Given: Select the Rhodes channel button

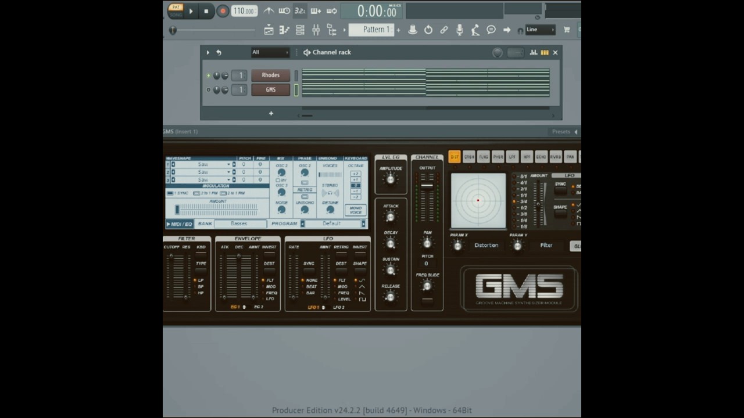Looking at the screenshot, I should [271, 75].
